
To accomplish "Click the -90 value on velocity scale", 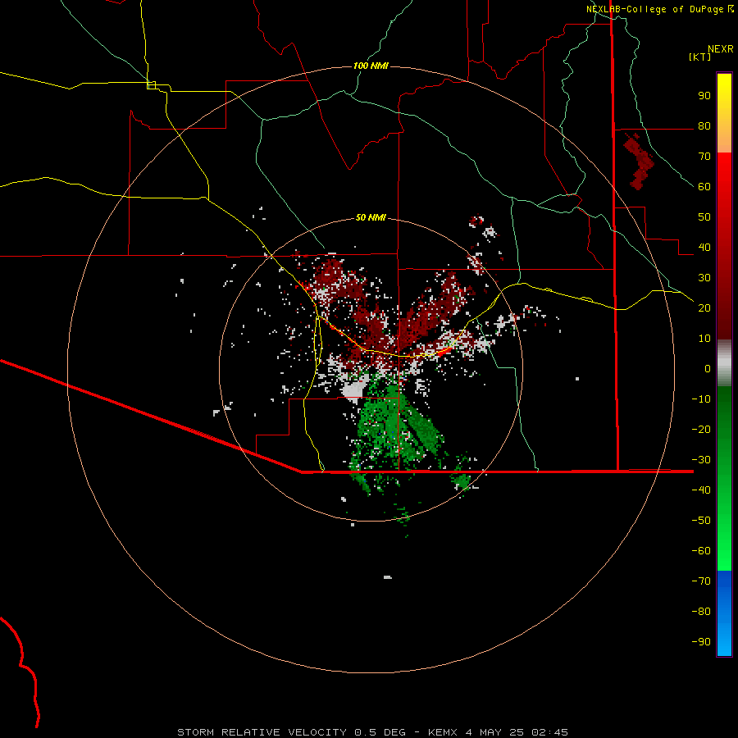I will tap(701, 641).
